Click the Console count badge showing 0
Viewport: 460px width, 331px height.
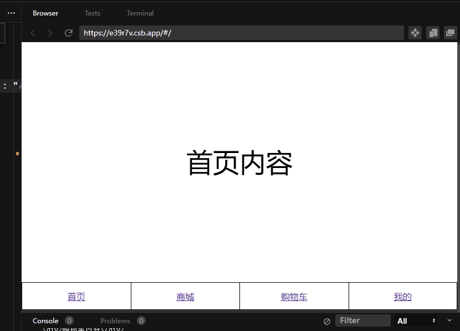[x=69, y=320]
